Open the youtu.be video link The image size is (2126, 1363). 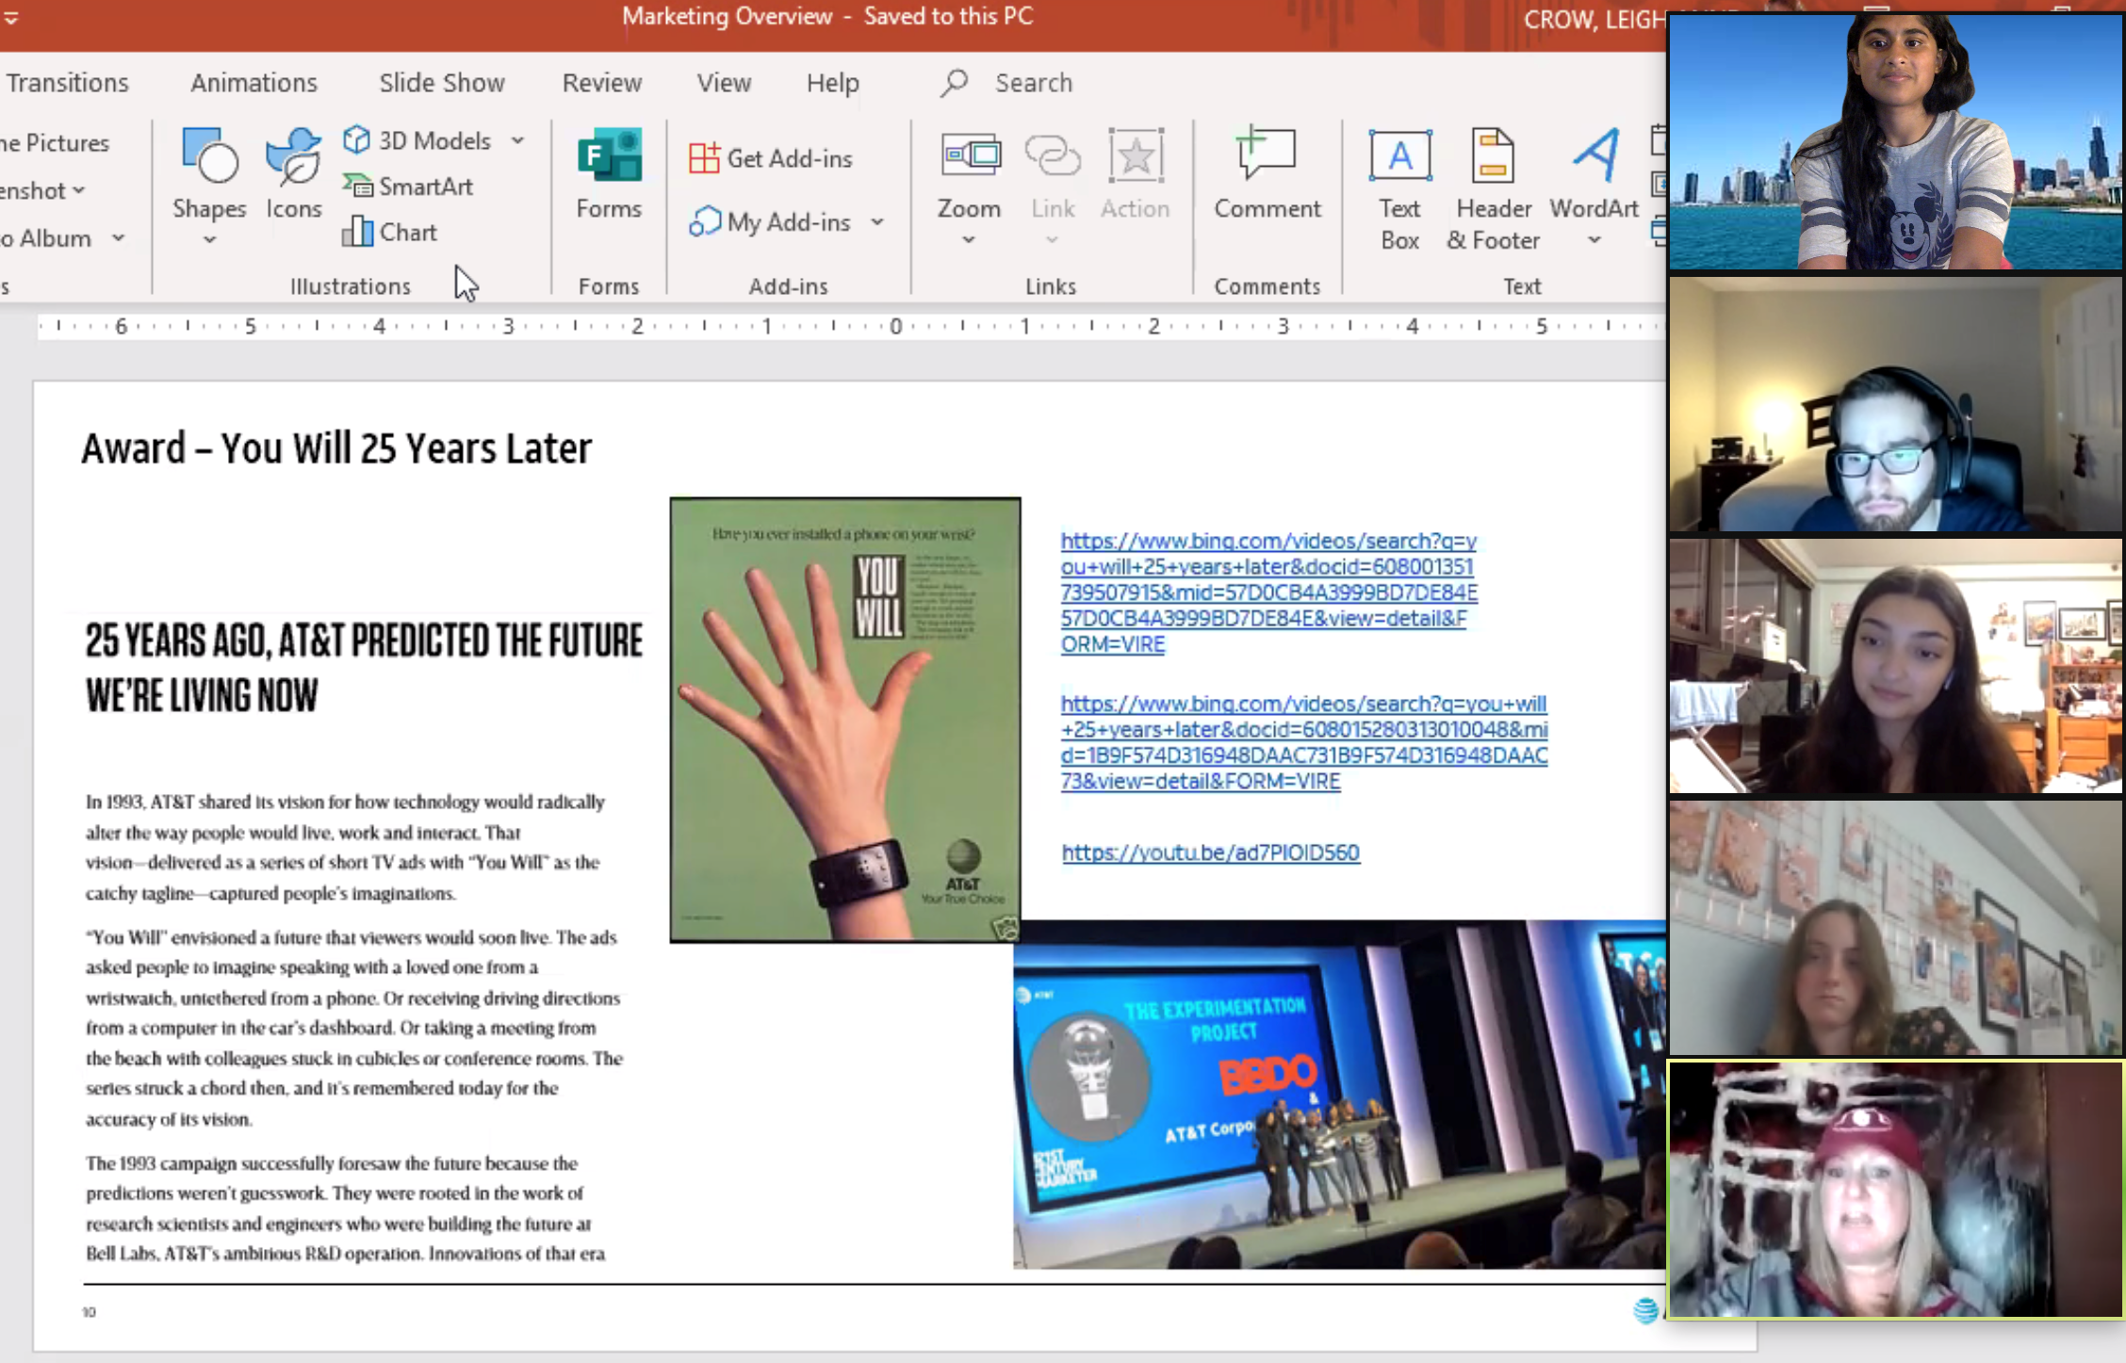(x=1210, y=852)
